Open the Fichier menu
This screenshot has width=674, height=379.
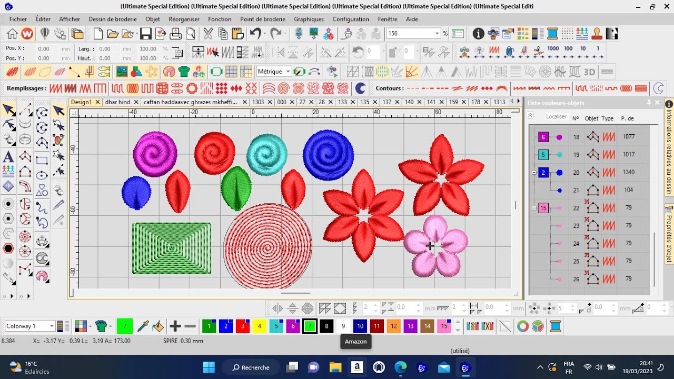18,19
